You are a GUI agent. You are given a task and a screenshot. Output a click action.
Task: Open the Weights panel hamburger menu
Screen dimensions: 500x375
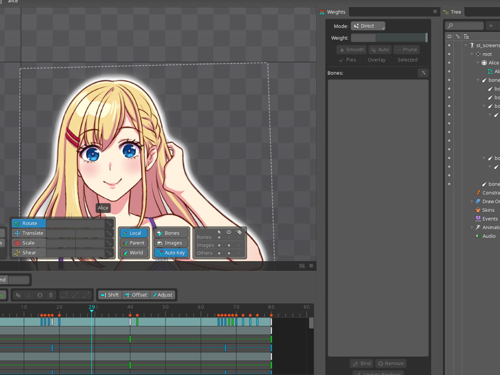[x=434, y=11]
